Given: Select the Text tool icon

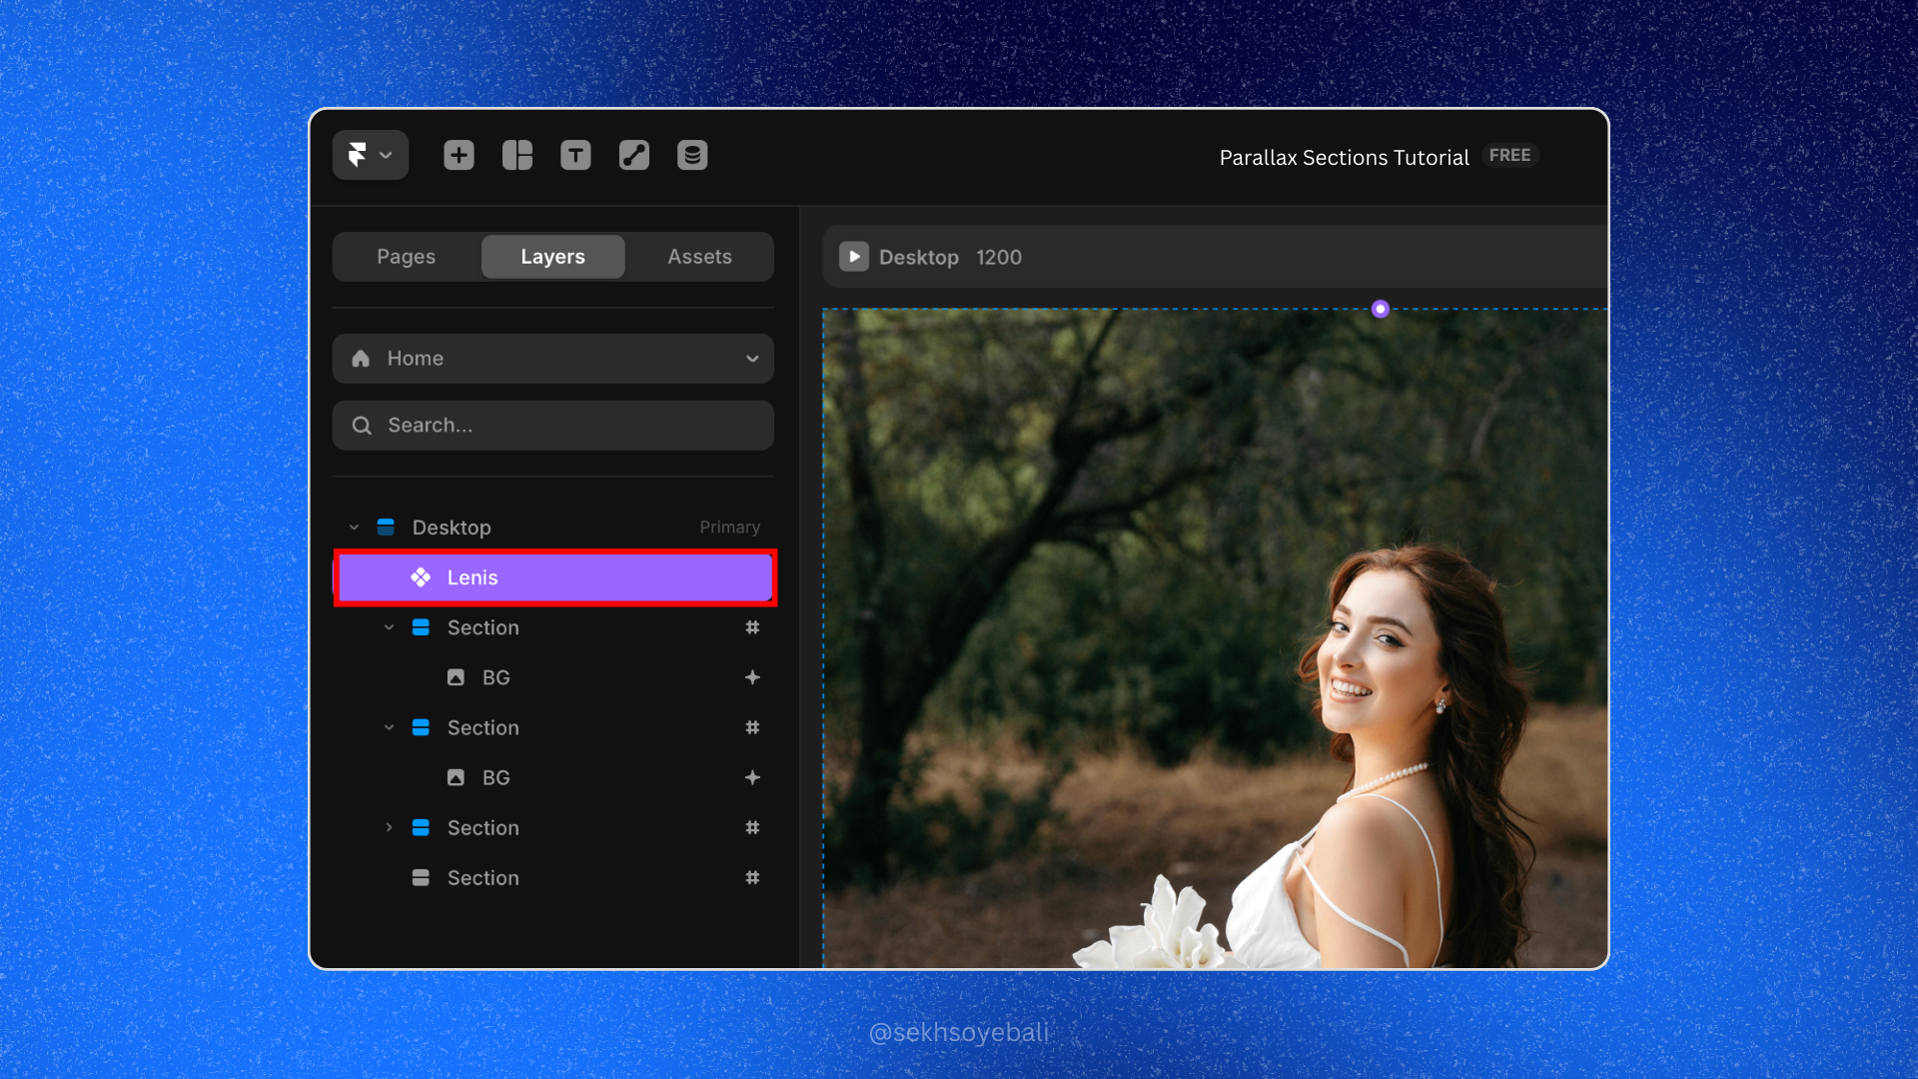Looking at the screenshot, I should pos(575,156).
